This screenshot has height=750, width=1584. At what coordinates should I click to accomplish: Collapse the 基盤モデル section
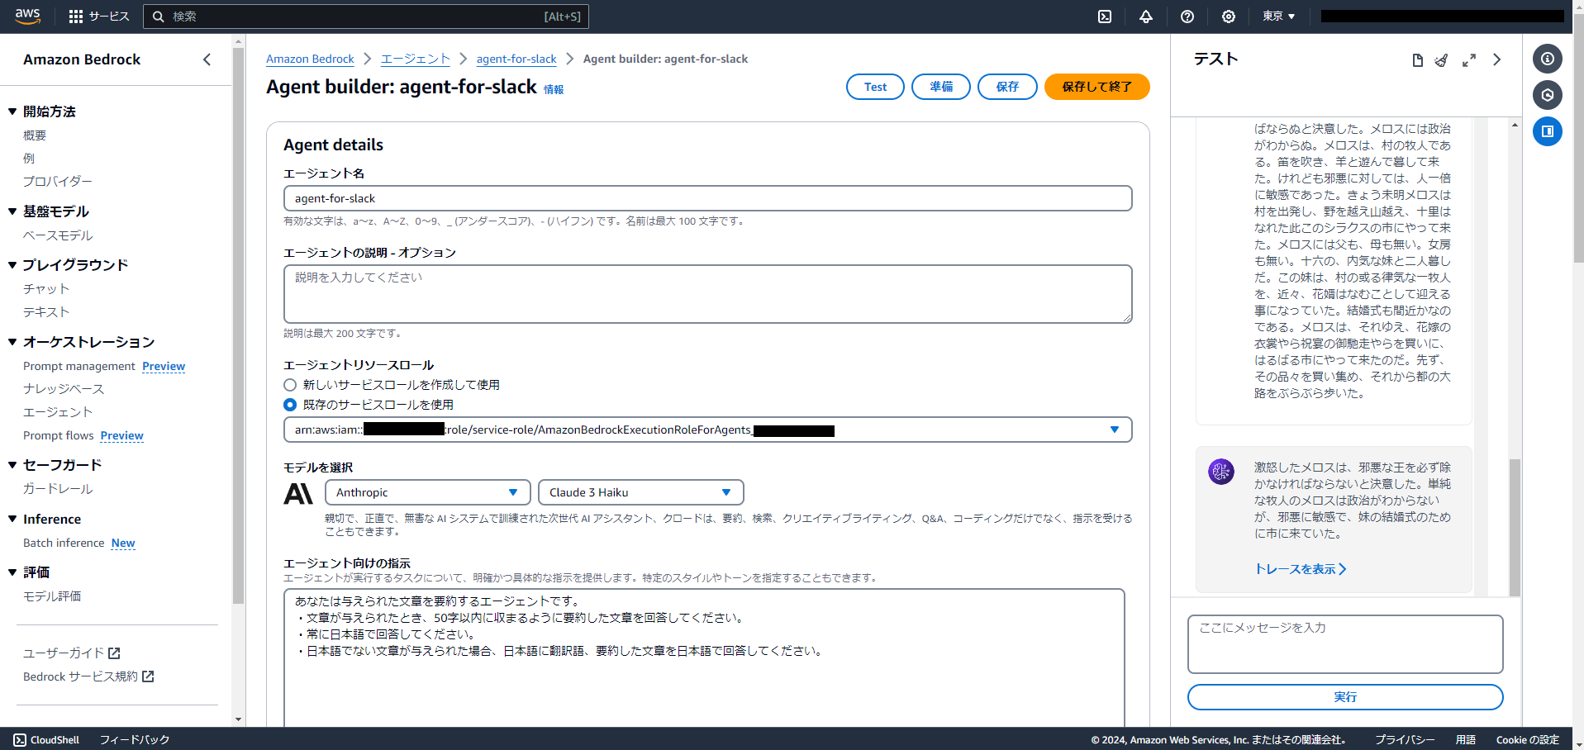point(12,211)
